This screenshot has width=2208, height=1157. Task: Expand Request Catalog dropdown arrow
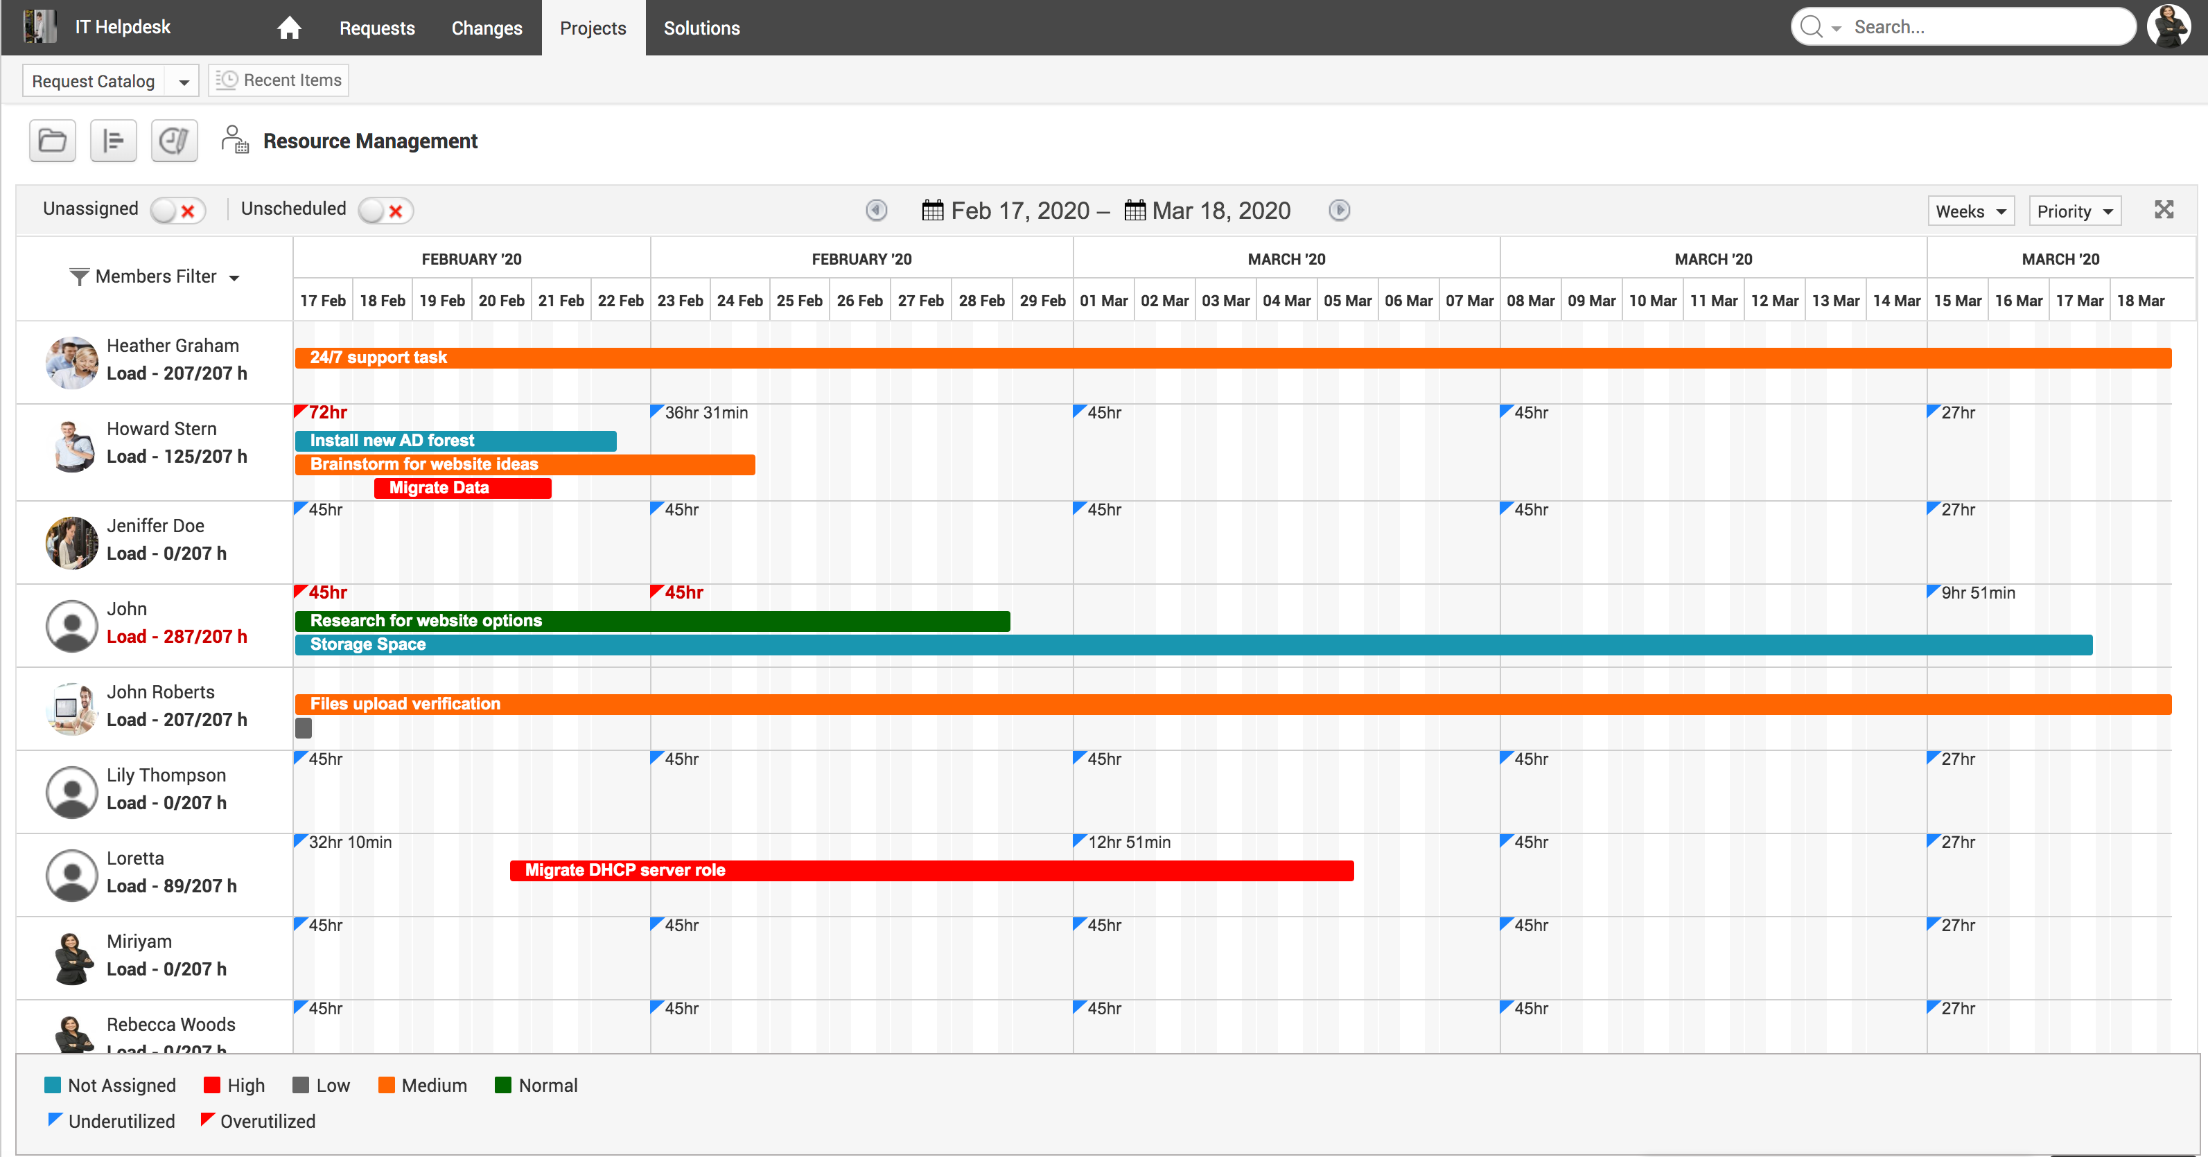pyautogui.click(x=184, y=82)
